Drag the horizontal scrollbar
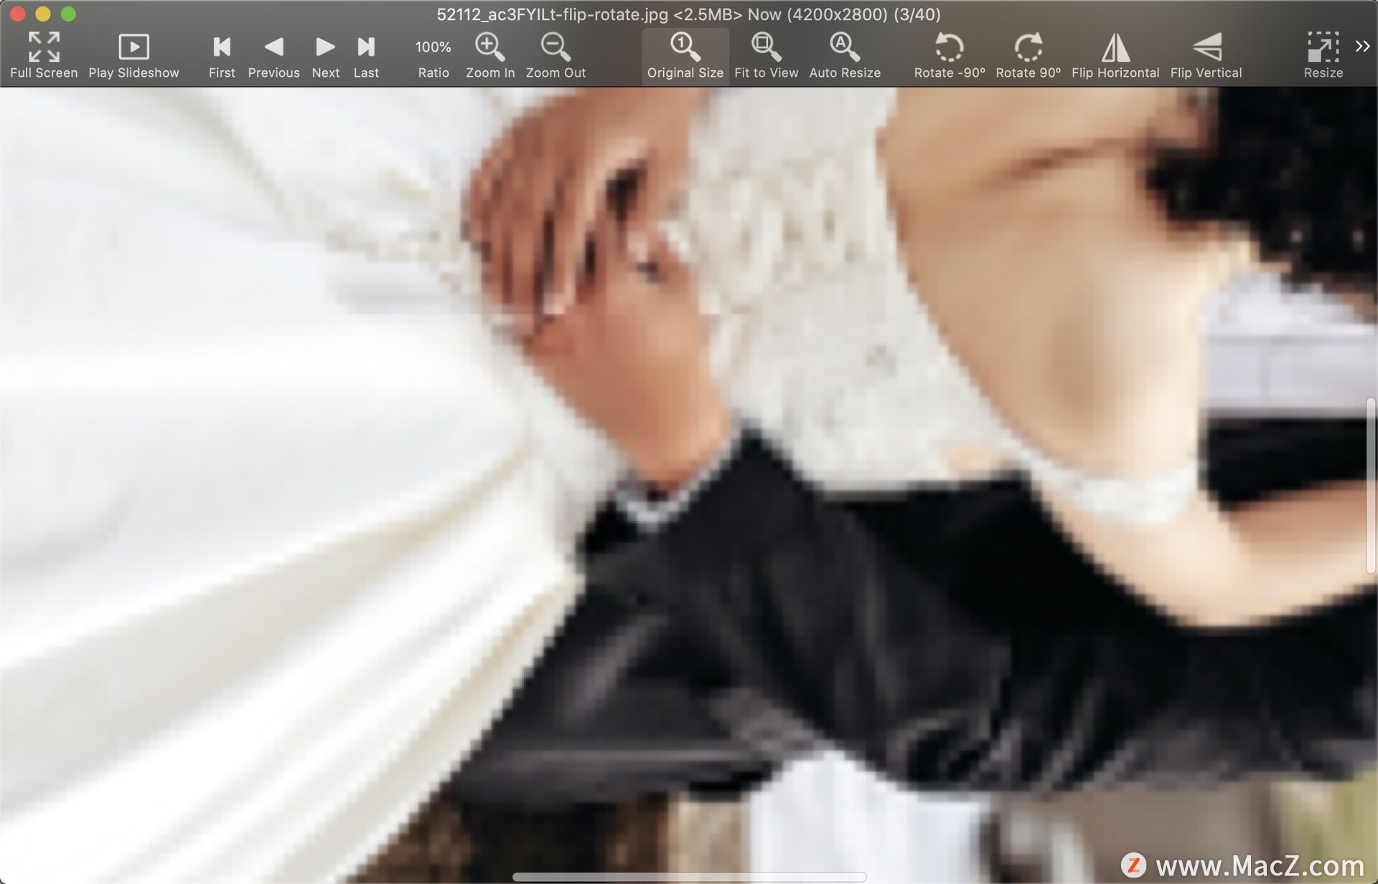 687,875
